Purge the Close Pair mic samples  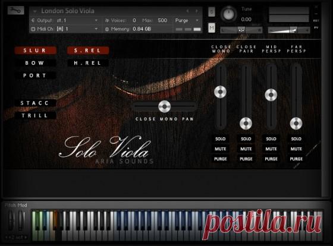[x=246, y=159]
